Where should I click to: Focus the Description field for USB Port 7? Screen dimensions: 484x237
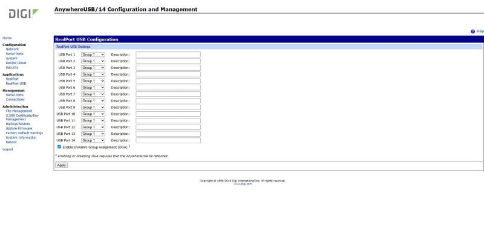168,94
